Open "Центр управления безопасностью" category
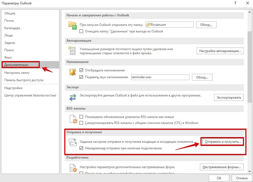Viewport: 253px width, 182px height. [x=30, y=95]
